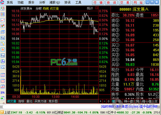
Task: Click the 均线 legend label
Action: point(46,8)
